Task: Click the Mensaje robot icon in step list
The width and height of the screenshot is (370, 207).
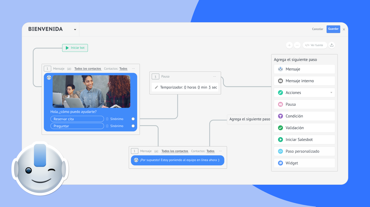Action: (x=280, y=69)
